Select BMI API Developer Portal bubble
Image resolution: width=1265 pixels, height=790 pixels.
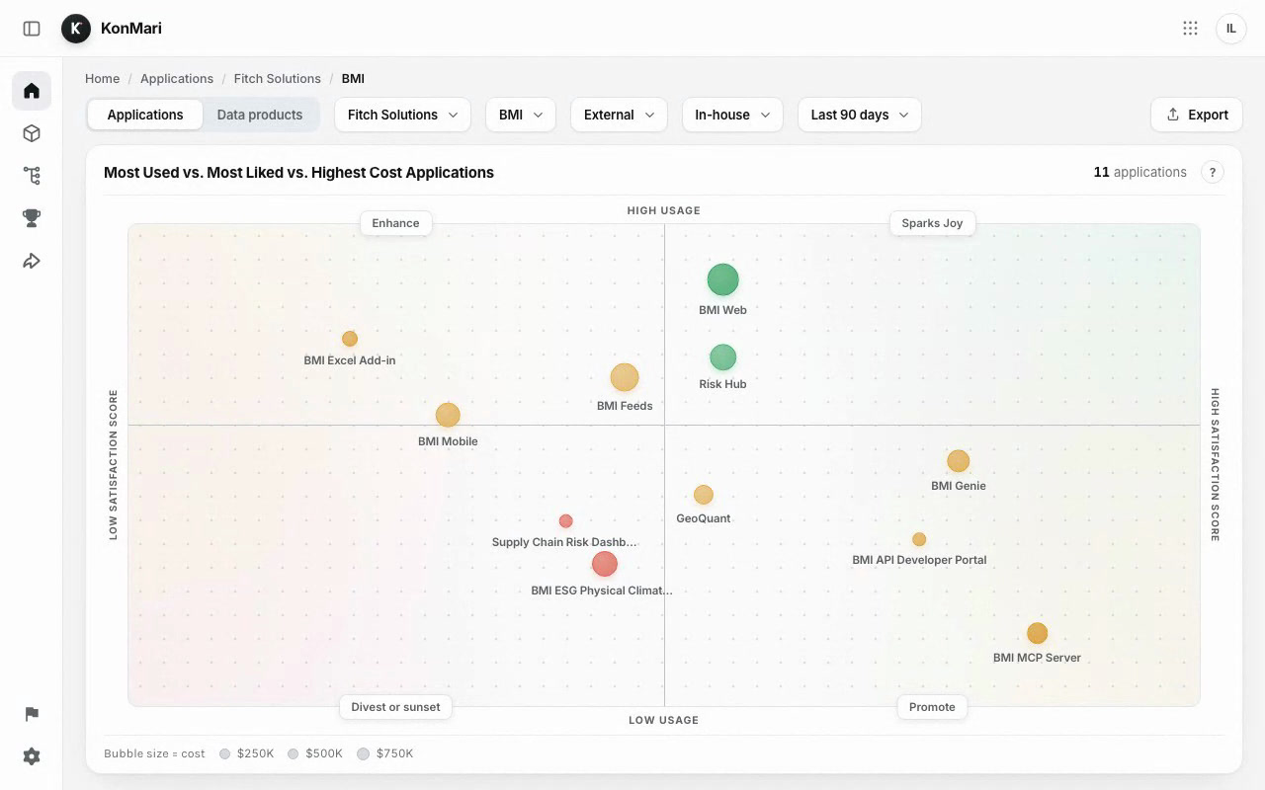[x=919, y=539]
